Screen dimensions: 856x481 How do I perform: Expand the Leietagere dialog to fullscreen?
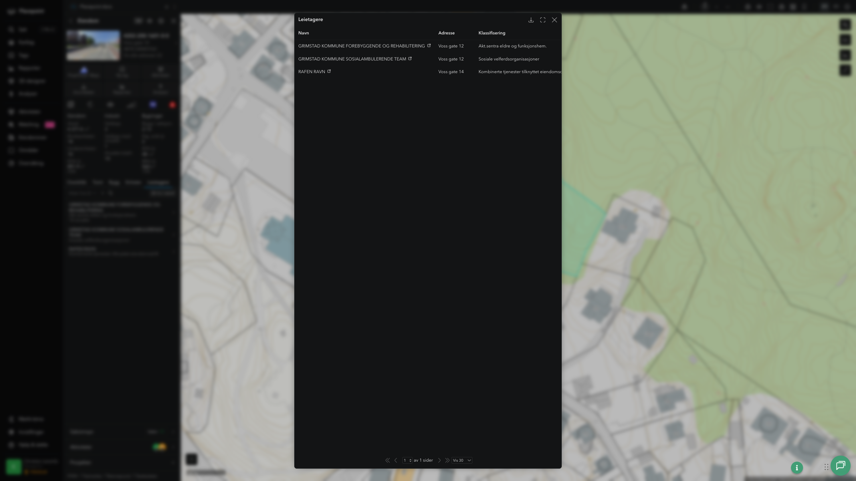coord(543,20)
